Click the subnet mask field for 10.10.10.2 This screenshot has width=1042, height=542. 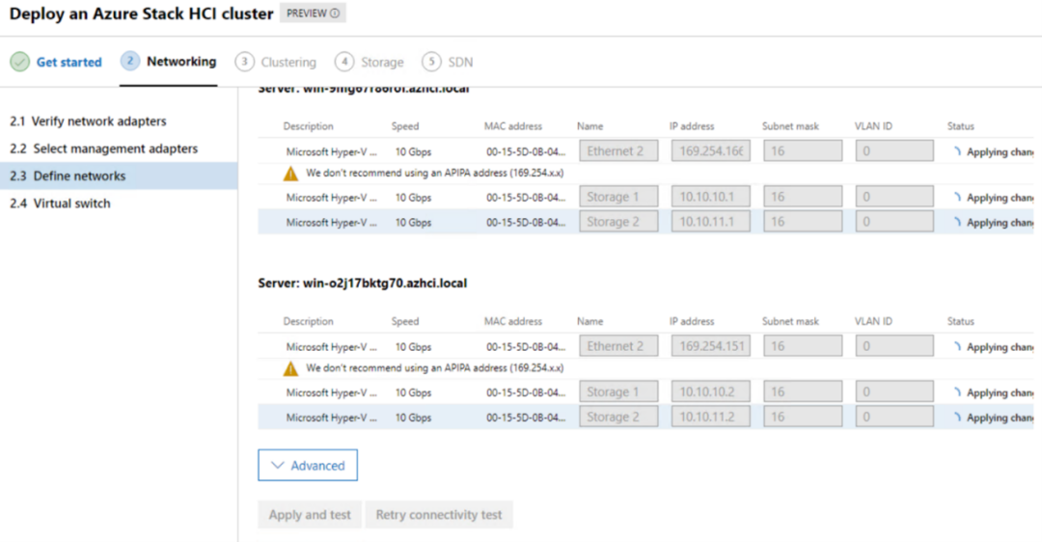click(803, 392)
